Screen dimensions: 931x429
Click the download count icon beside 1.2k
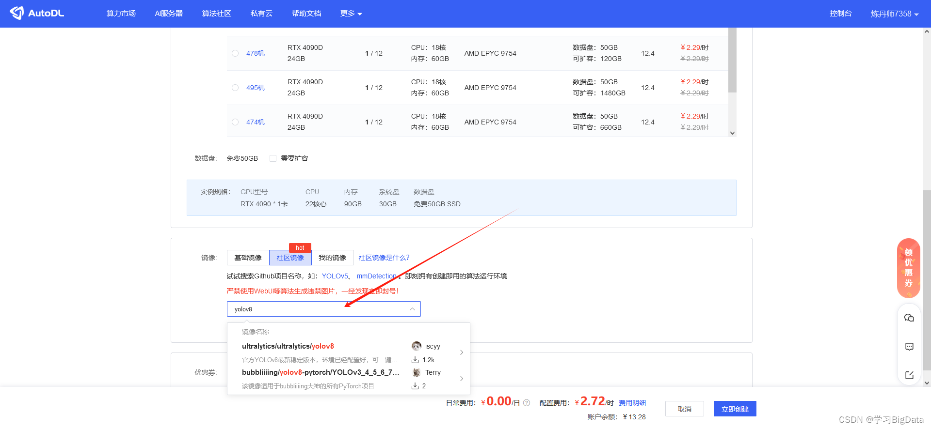[415, 360]
